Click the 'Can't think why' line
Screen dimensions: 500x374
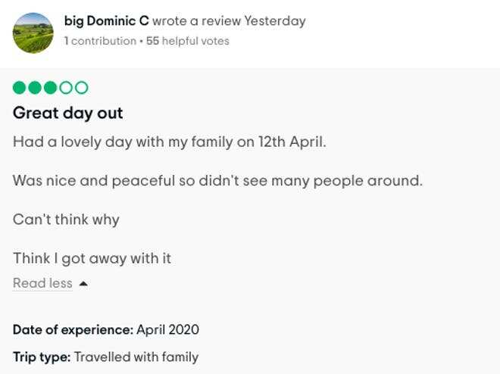tap(66, 220)
